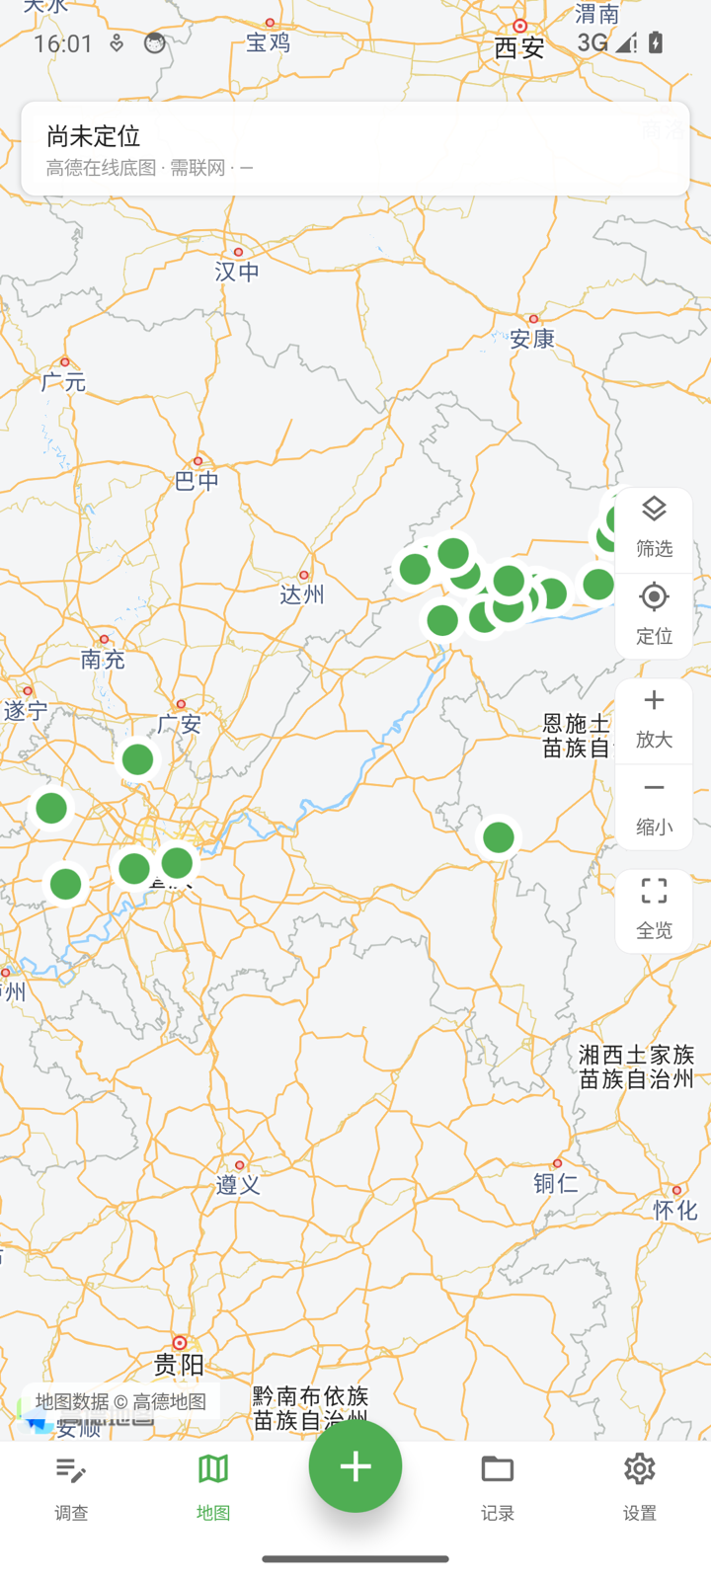Tap the 遵义 city label
Viewport: 711px width, 1580px height.
point(238,1185)
